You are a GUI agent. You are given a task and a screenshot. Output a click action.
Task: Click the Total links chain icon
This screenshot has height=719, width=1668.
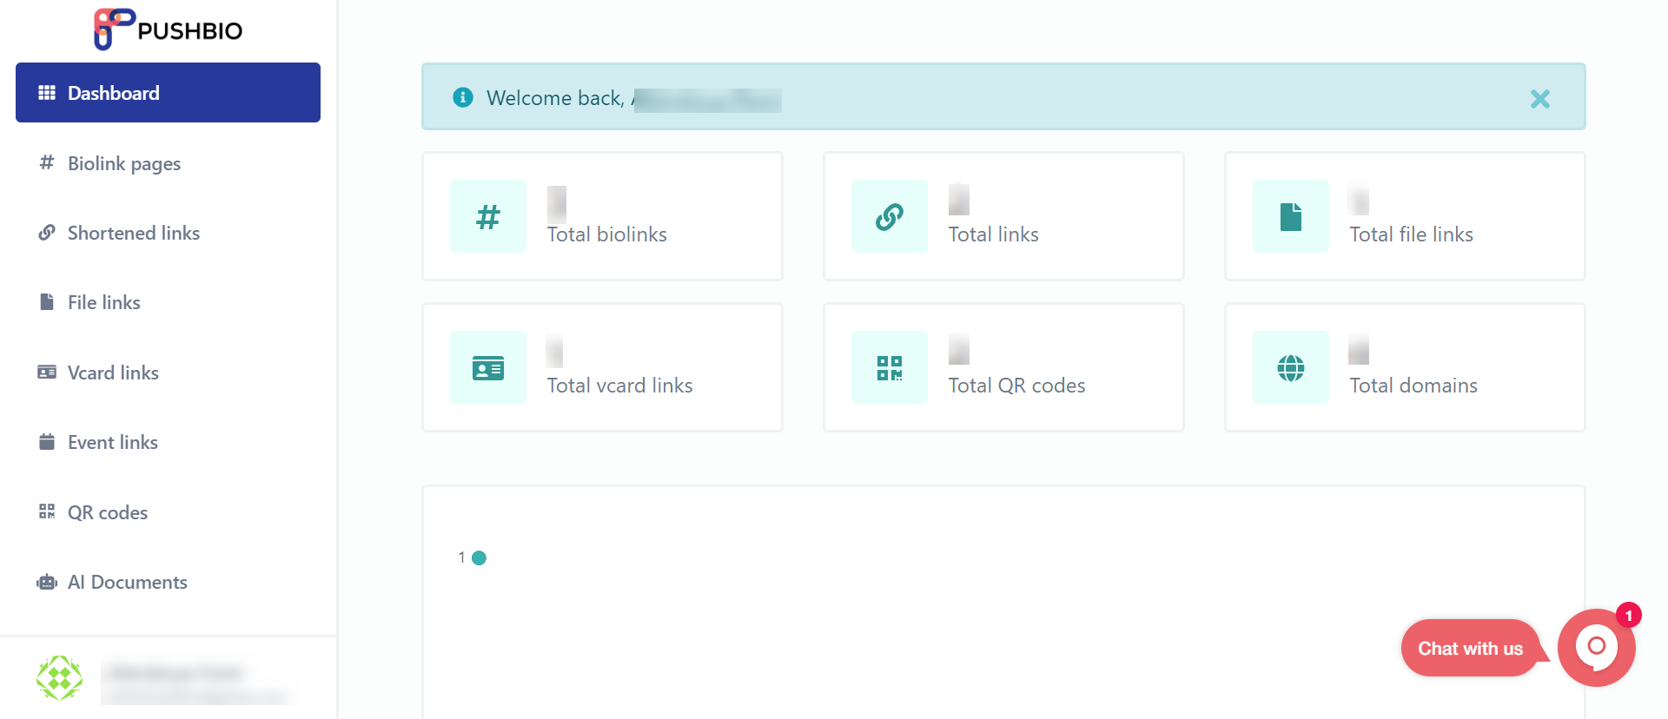point(890,216)
